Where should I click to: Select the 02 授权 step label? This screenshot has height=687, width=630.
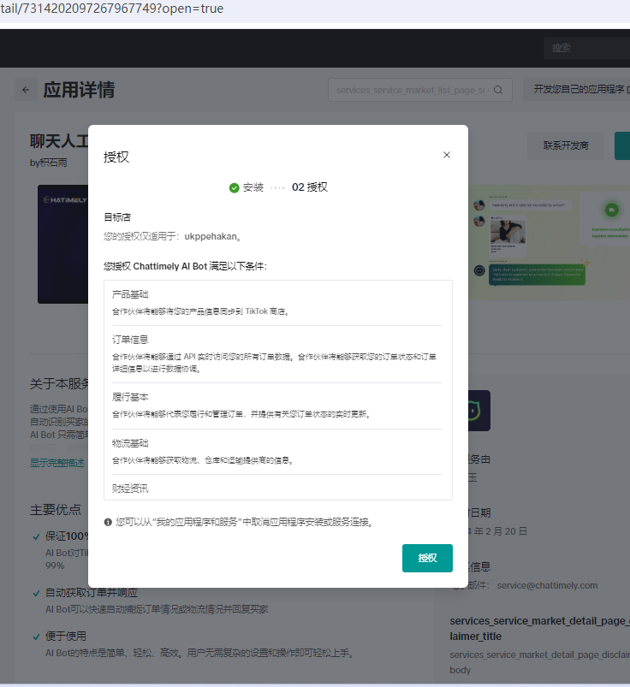310,187
